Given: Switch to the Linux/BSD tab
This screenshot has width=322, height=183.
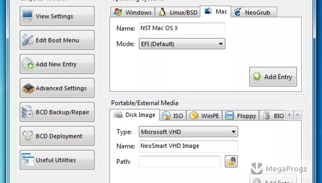Looking at the screenshot, I should click(178, 12).
